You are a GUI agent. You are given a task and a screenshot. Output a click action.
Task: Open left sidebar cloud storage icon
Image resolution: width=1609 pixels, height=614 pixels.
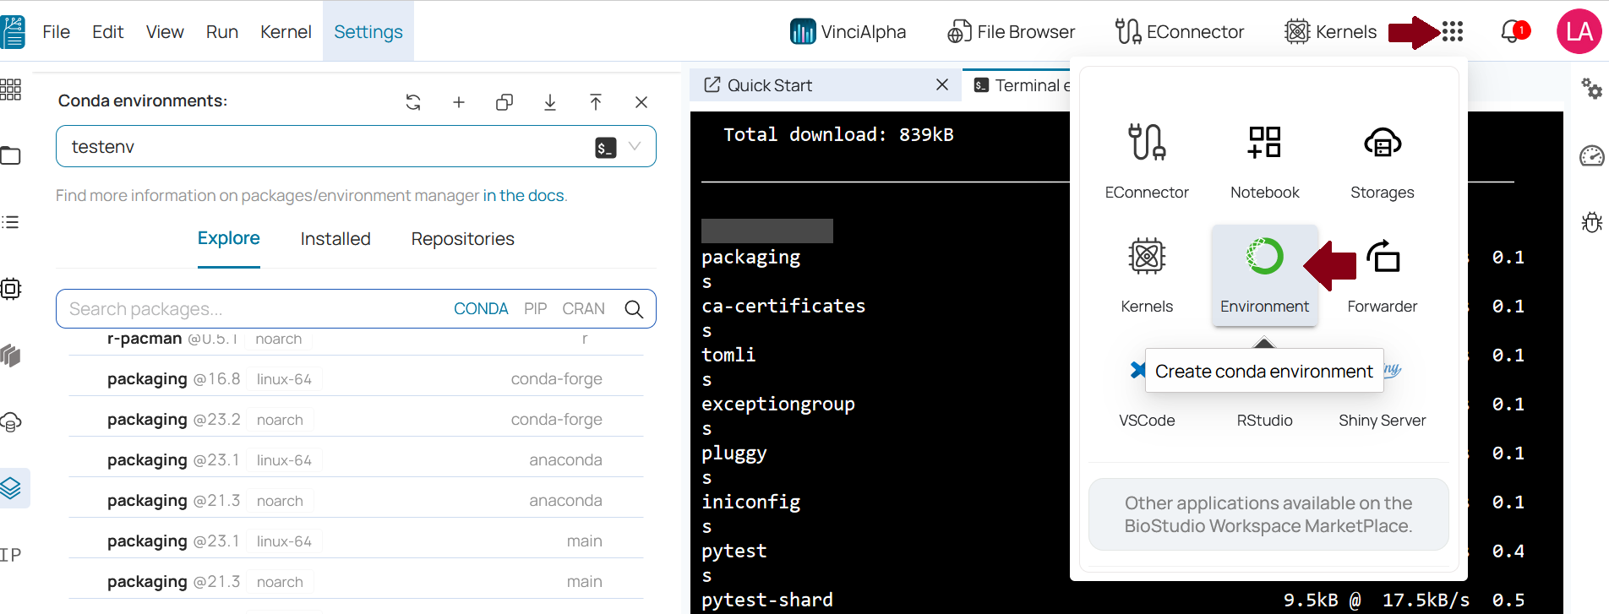click(10, 422)
